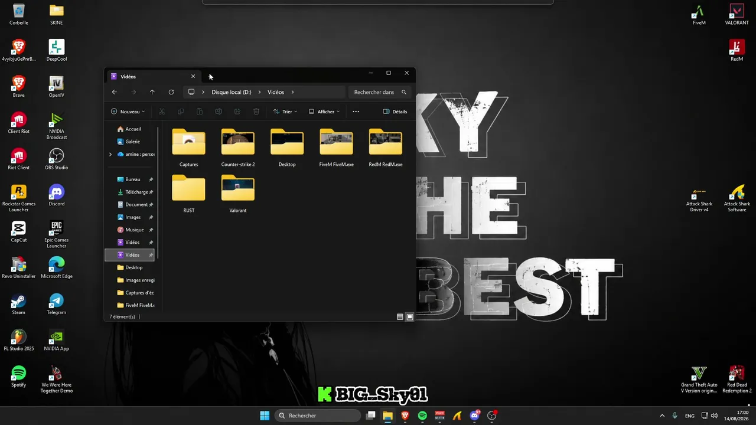Viewport: 756px width, 425px height.
Task: Open Musique in the navigation pane
Action: (131, 230)
